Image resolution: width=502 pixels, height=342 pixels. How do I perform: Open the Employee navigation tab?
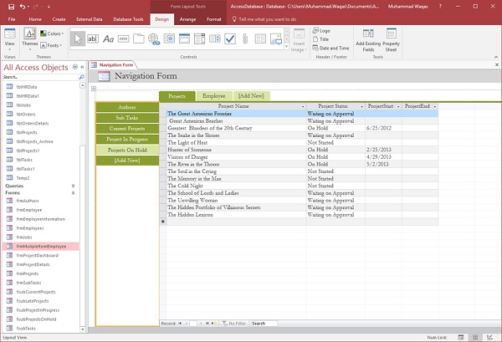[x=213, y=97]
